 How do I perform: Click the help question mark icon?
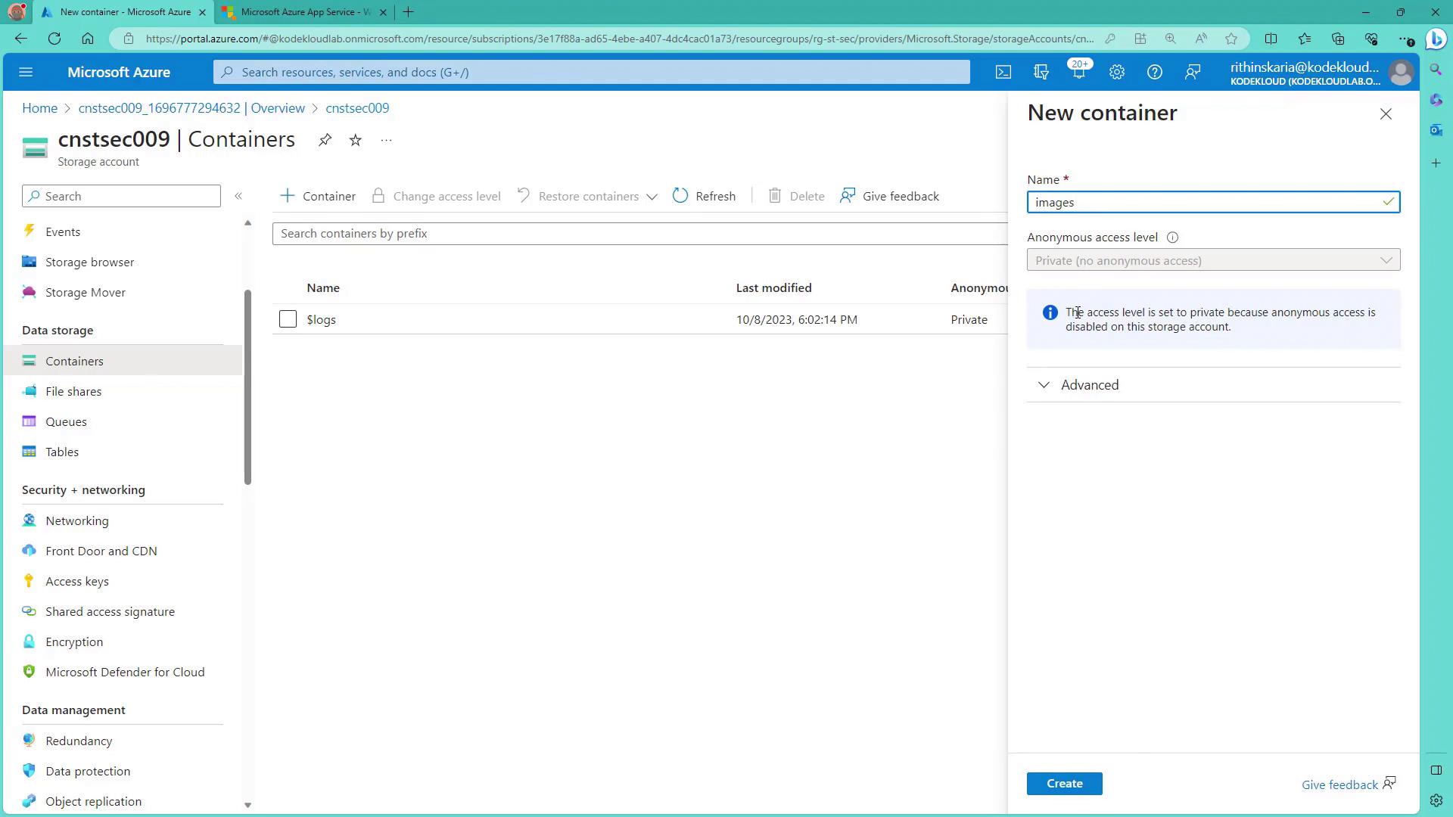(1154, 72)
